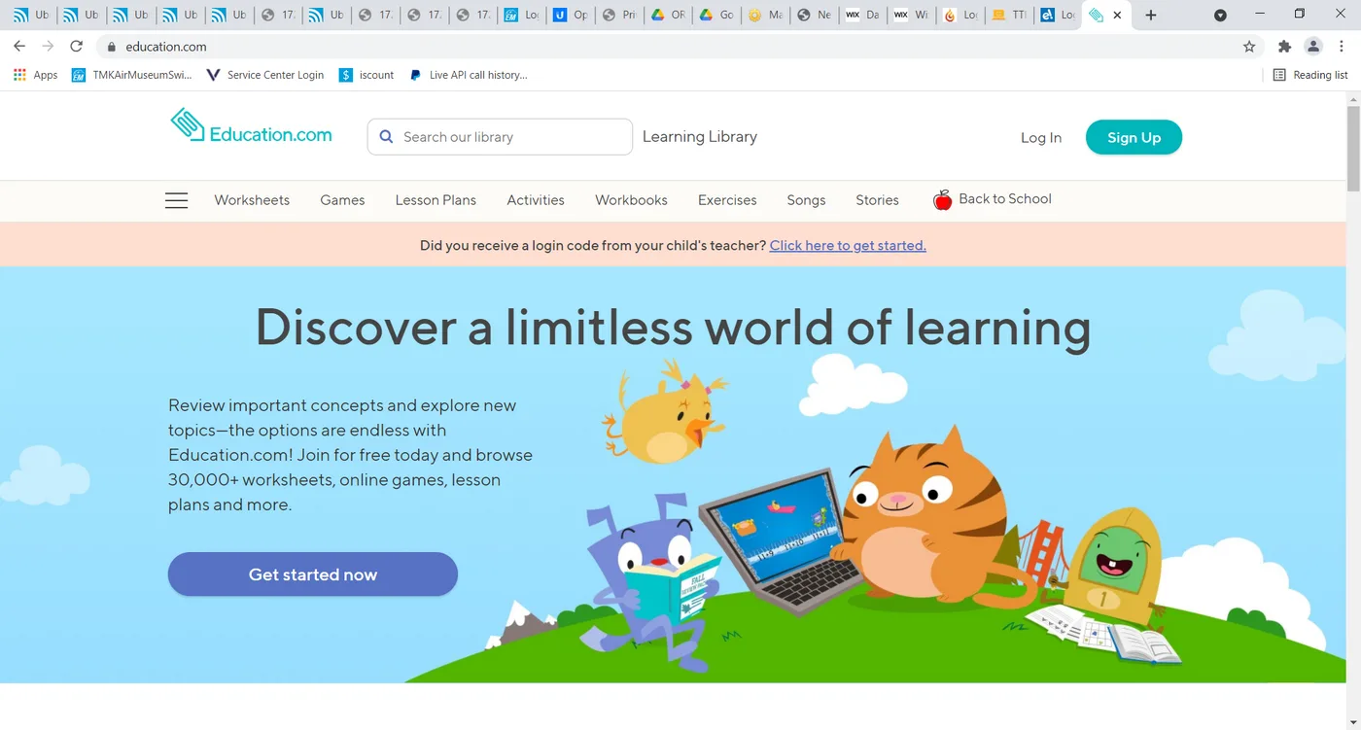The image size is (1361, 730).
Task: Go back to the previous page
Action: pos(19,47)
